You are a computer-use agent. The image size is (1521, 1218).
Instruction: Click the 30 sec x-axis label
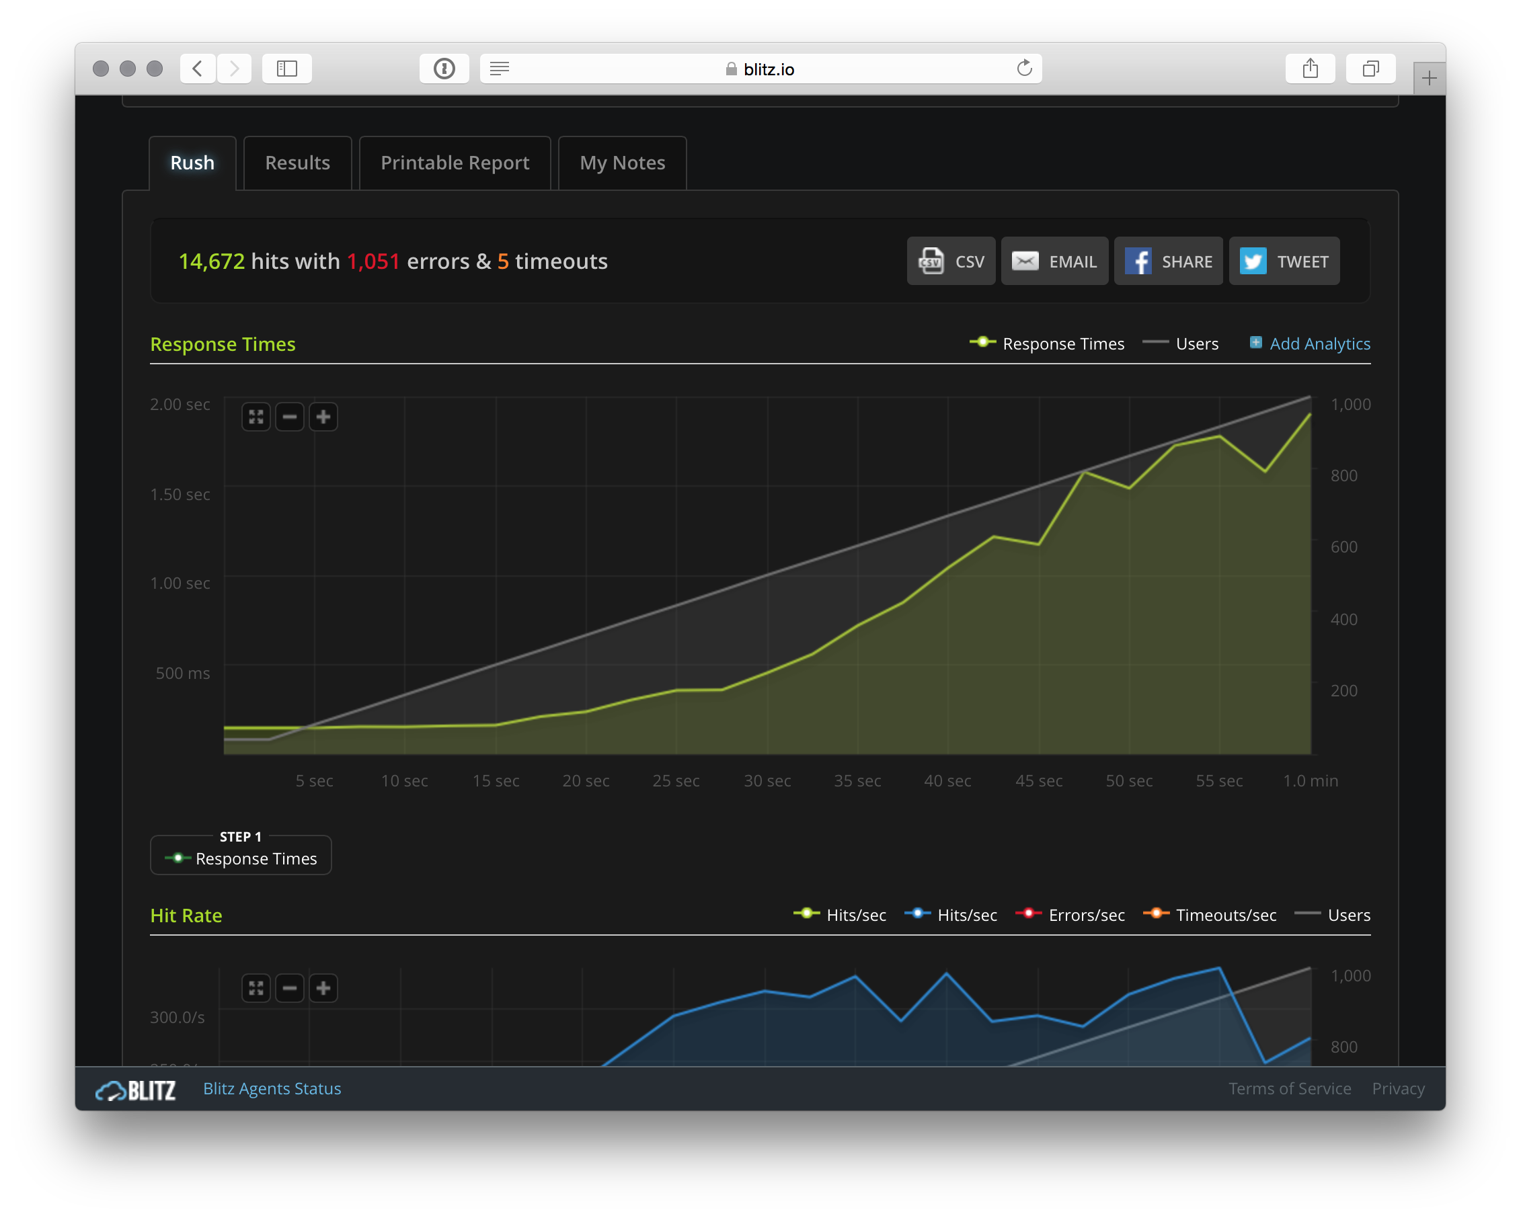tap(767, 780)
